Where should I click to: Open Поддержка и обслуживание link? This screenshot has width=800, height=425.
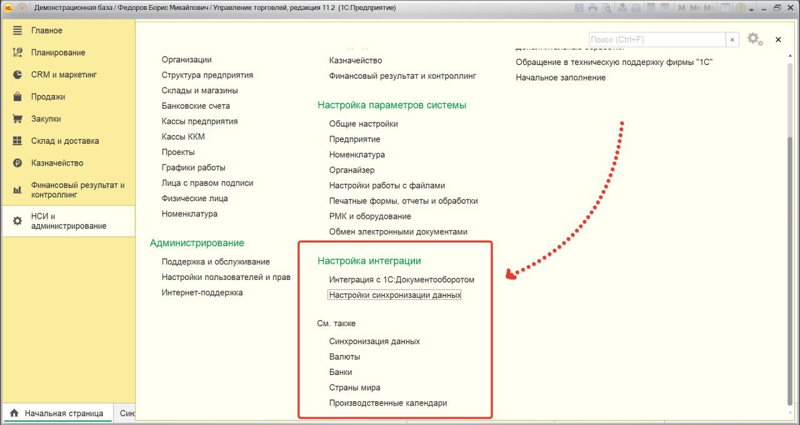[x=216, y=262]
